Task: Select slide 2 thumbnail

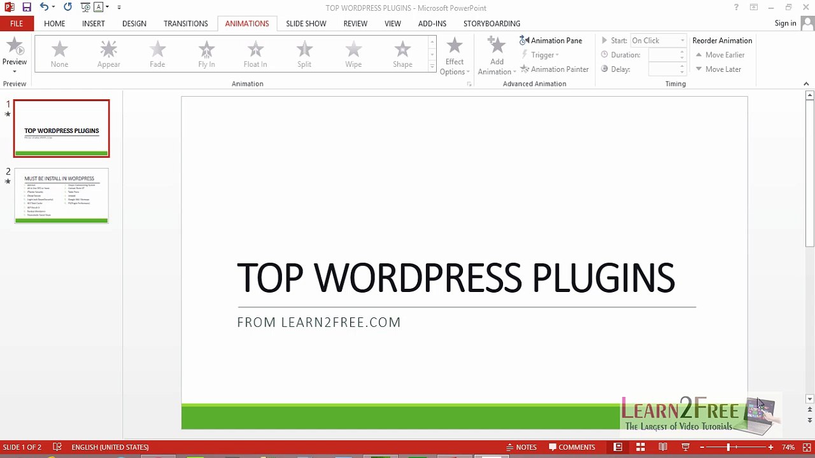Action: coord(62,196)
